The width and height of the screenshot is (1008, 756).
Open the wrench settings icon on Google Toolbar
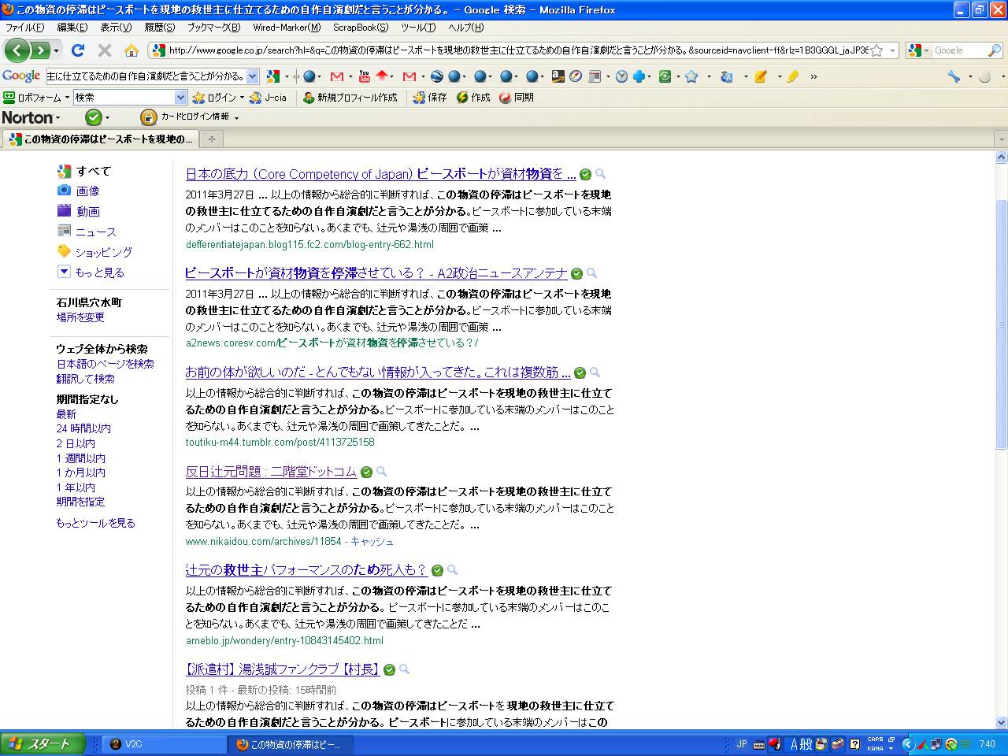pos(954,76)
